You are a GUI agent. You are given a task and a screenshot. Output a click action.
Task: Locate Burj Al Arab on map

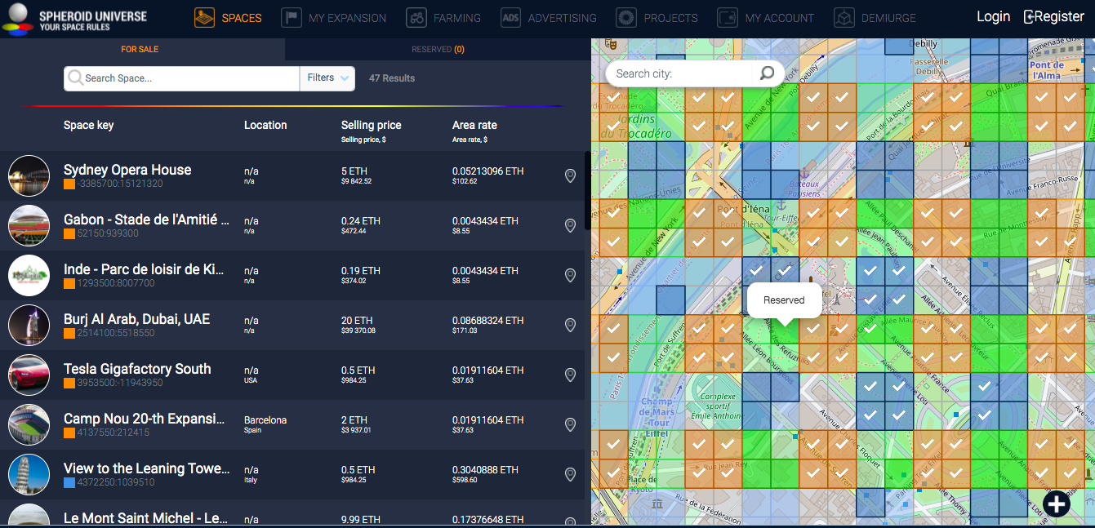point(570,325)
